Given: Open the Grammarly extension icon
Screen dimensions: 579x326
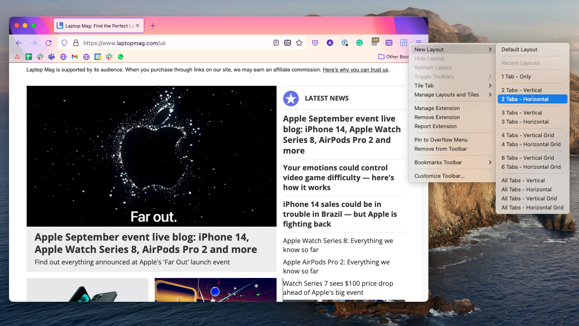Looking at the screenshot, I should (359, 43).
